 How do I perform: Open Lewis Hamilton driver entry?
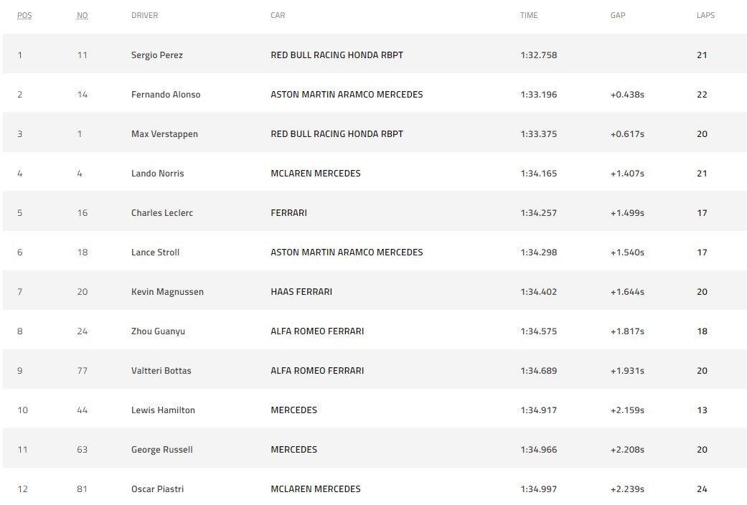163,410
